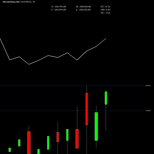Click the 104400 price axis label
This screenshot has height=154, width=154.
(x=148, y=111)
